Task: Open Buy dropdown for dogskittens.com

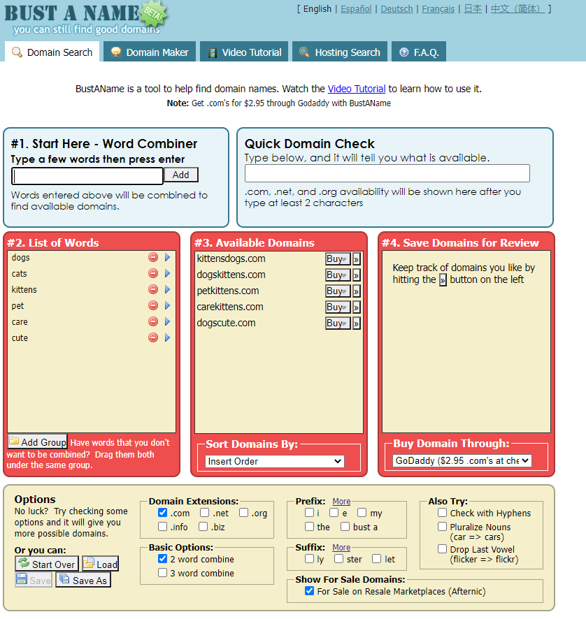Action: tap(338, 275)
